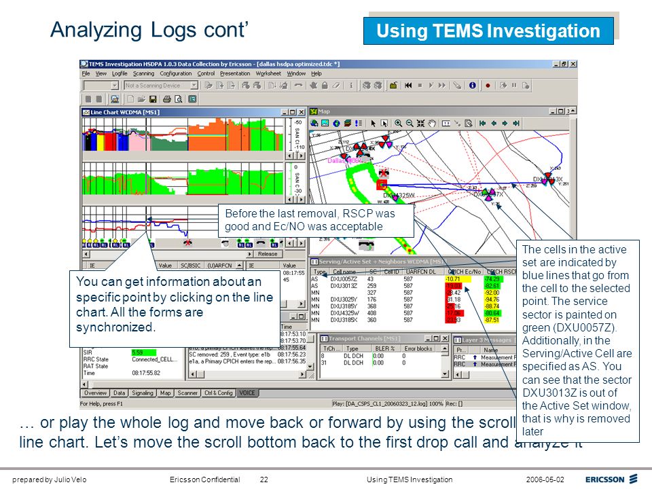Click the Release button under line chart

268,254
